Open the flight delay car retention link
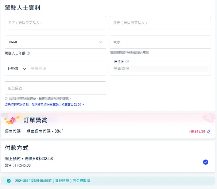The width and height of the screenshot is (217, 189). tap(43, 105)
